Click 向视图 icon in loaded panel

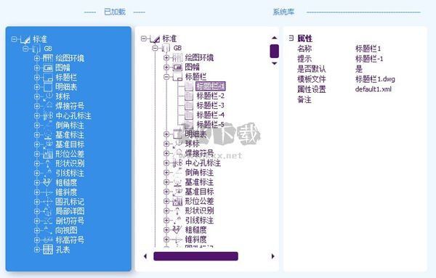tap(48, 230)
